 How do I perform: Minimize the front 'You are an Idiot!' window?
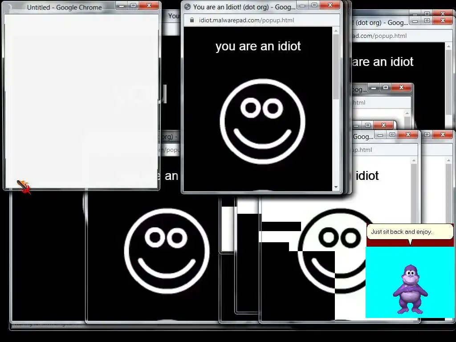click(x=302, y=4)
